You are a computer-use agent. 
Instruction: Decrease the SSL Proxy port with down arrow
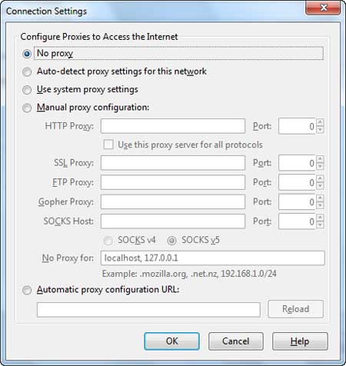[x=320, y=167]
